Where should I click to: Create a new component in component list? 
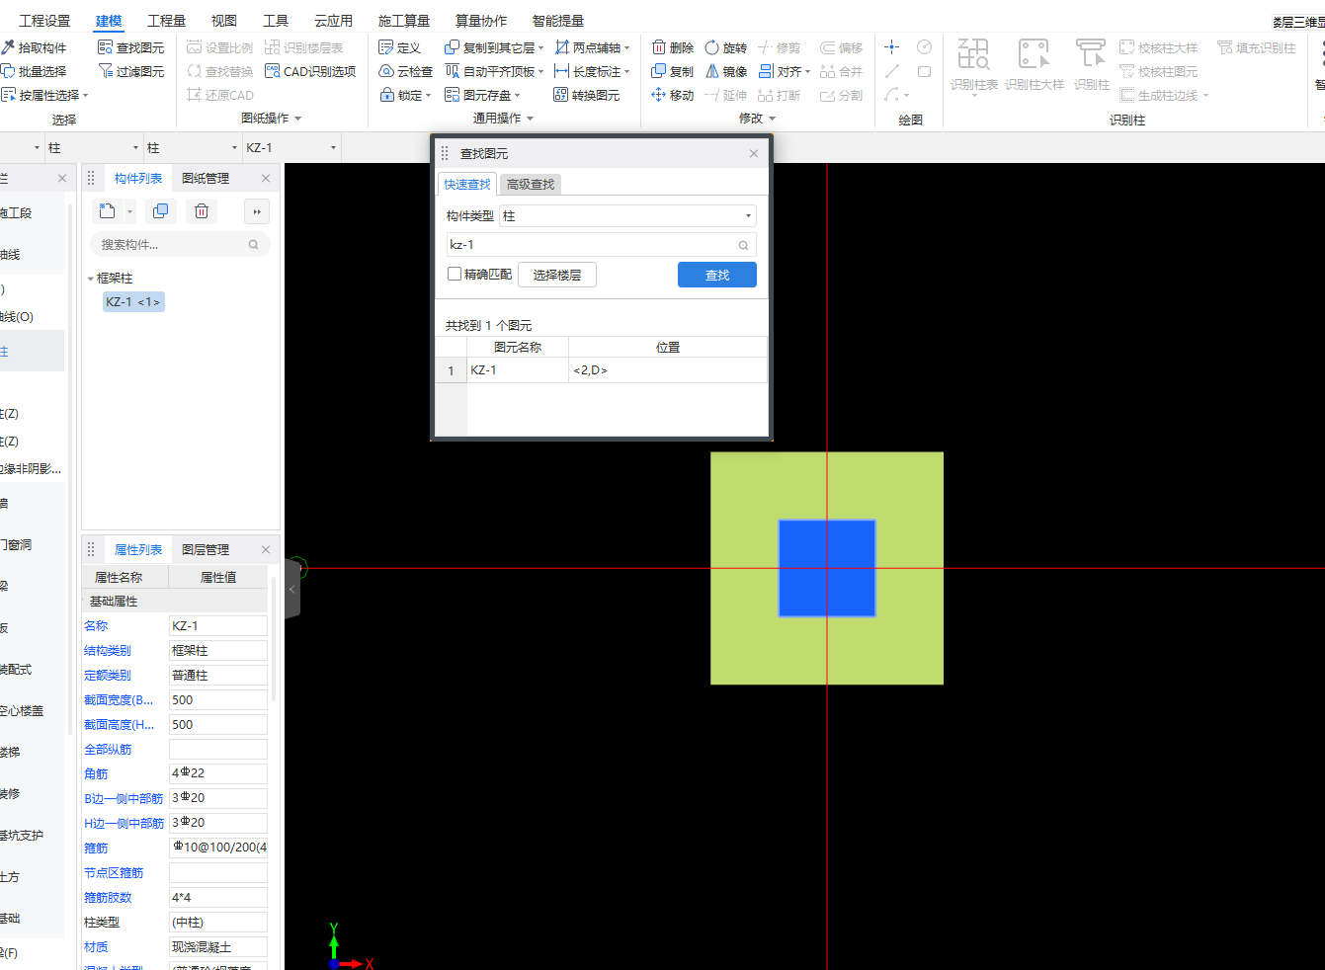(108, 210)
